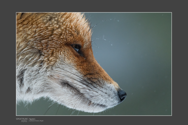The height and width of the screenshot is (125, 188).
Task: Click the photo title "Figyelem"
Action: [x=32, y=119]
